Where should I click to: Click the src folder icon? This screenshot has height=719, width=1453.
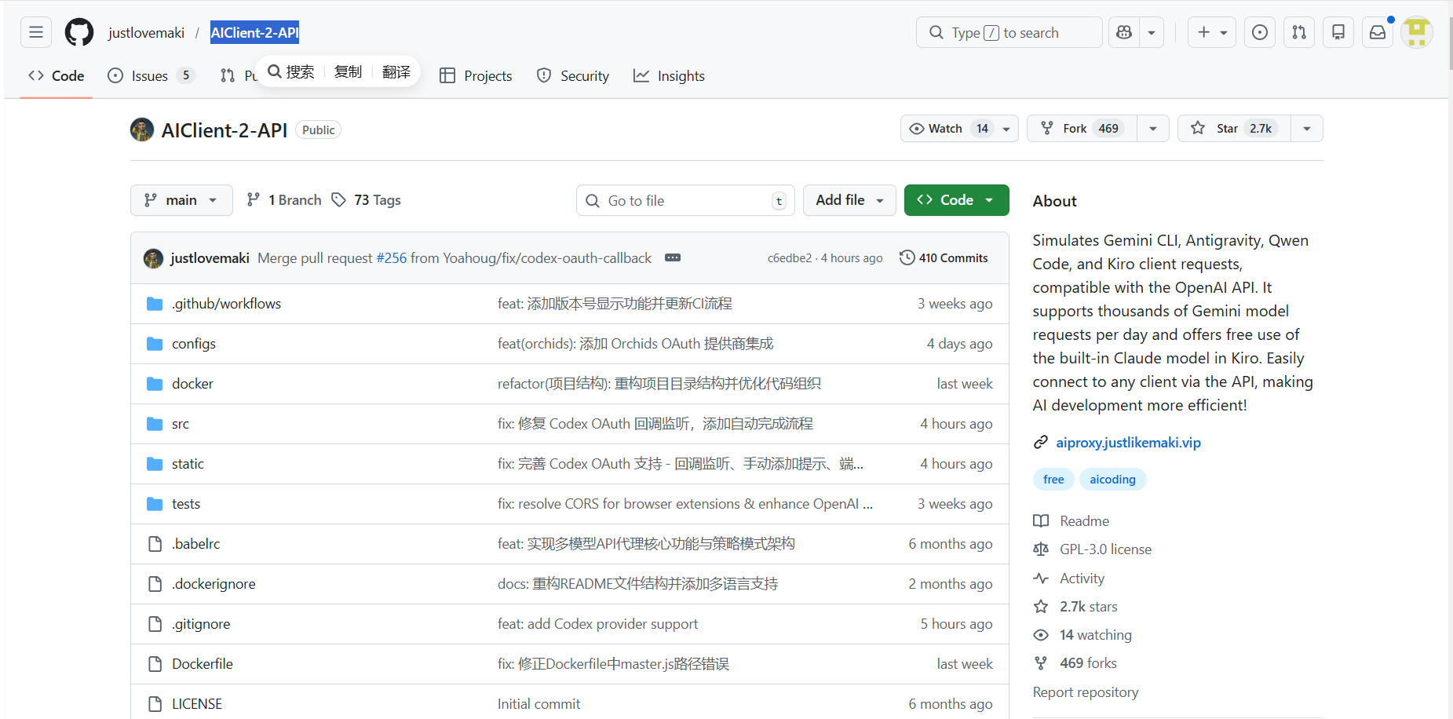click(155, 424)
